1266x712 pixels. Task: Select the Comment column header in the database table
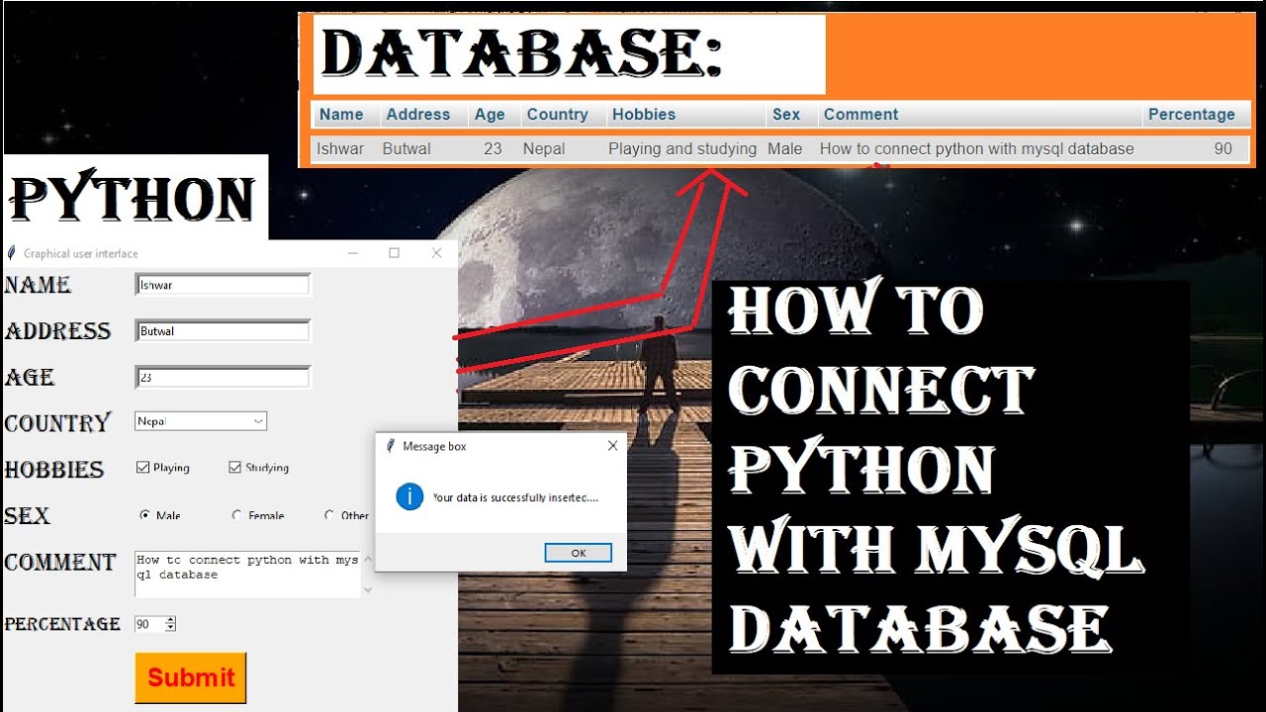861,115
